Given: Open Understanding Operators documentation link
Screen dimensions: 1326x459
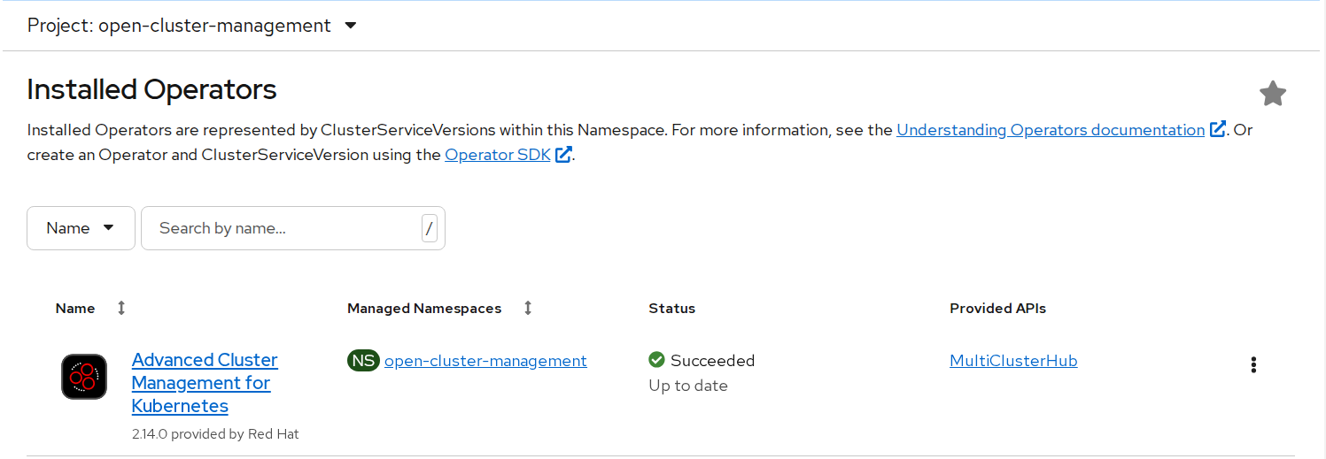Looking at the screenshot, I should (x=1050, y=130).
